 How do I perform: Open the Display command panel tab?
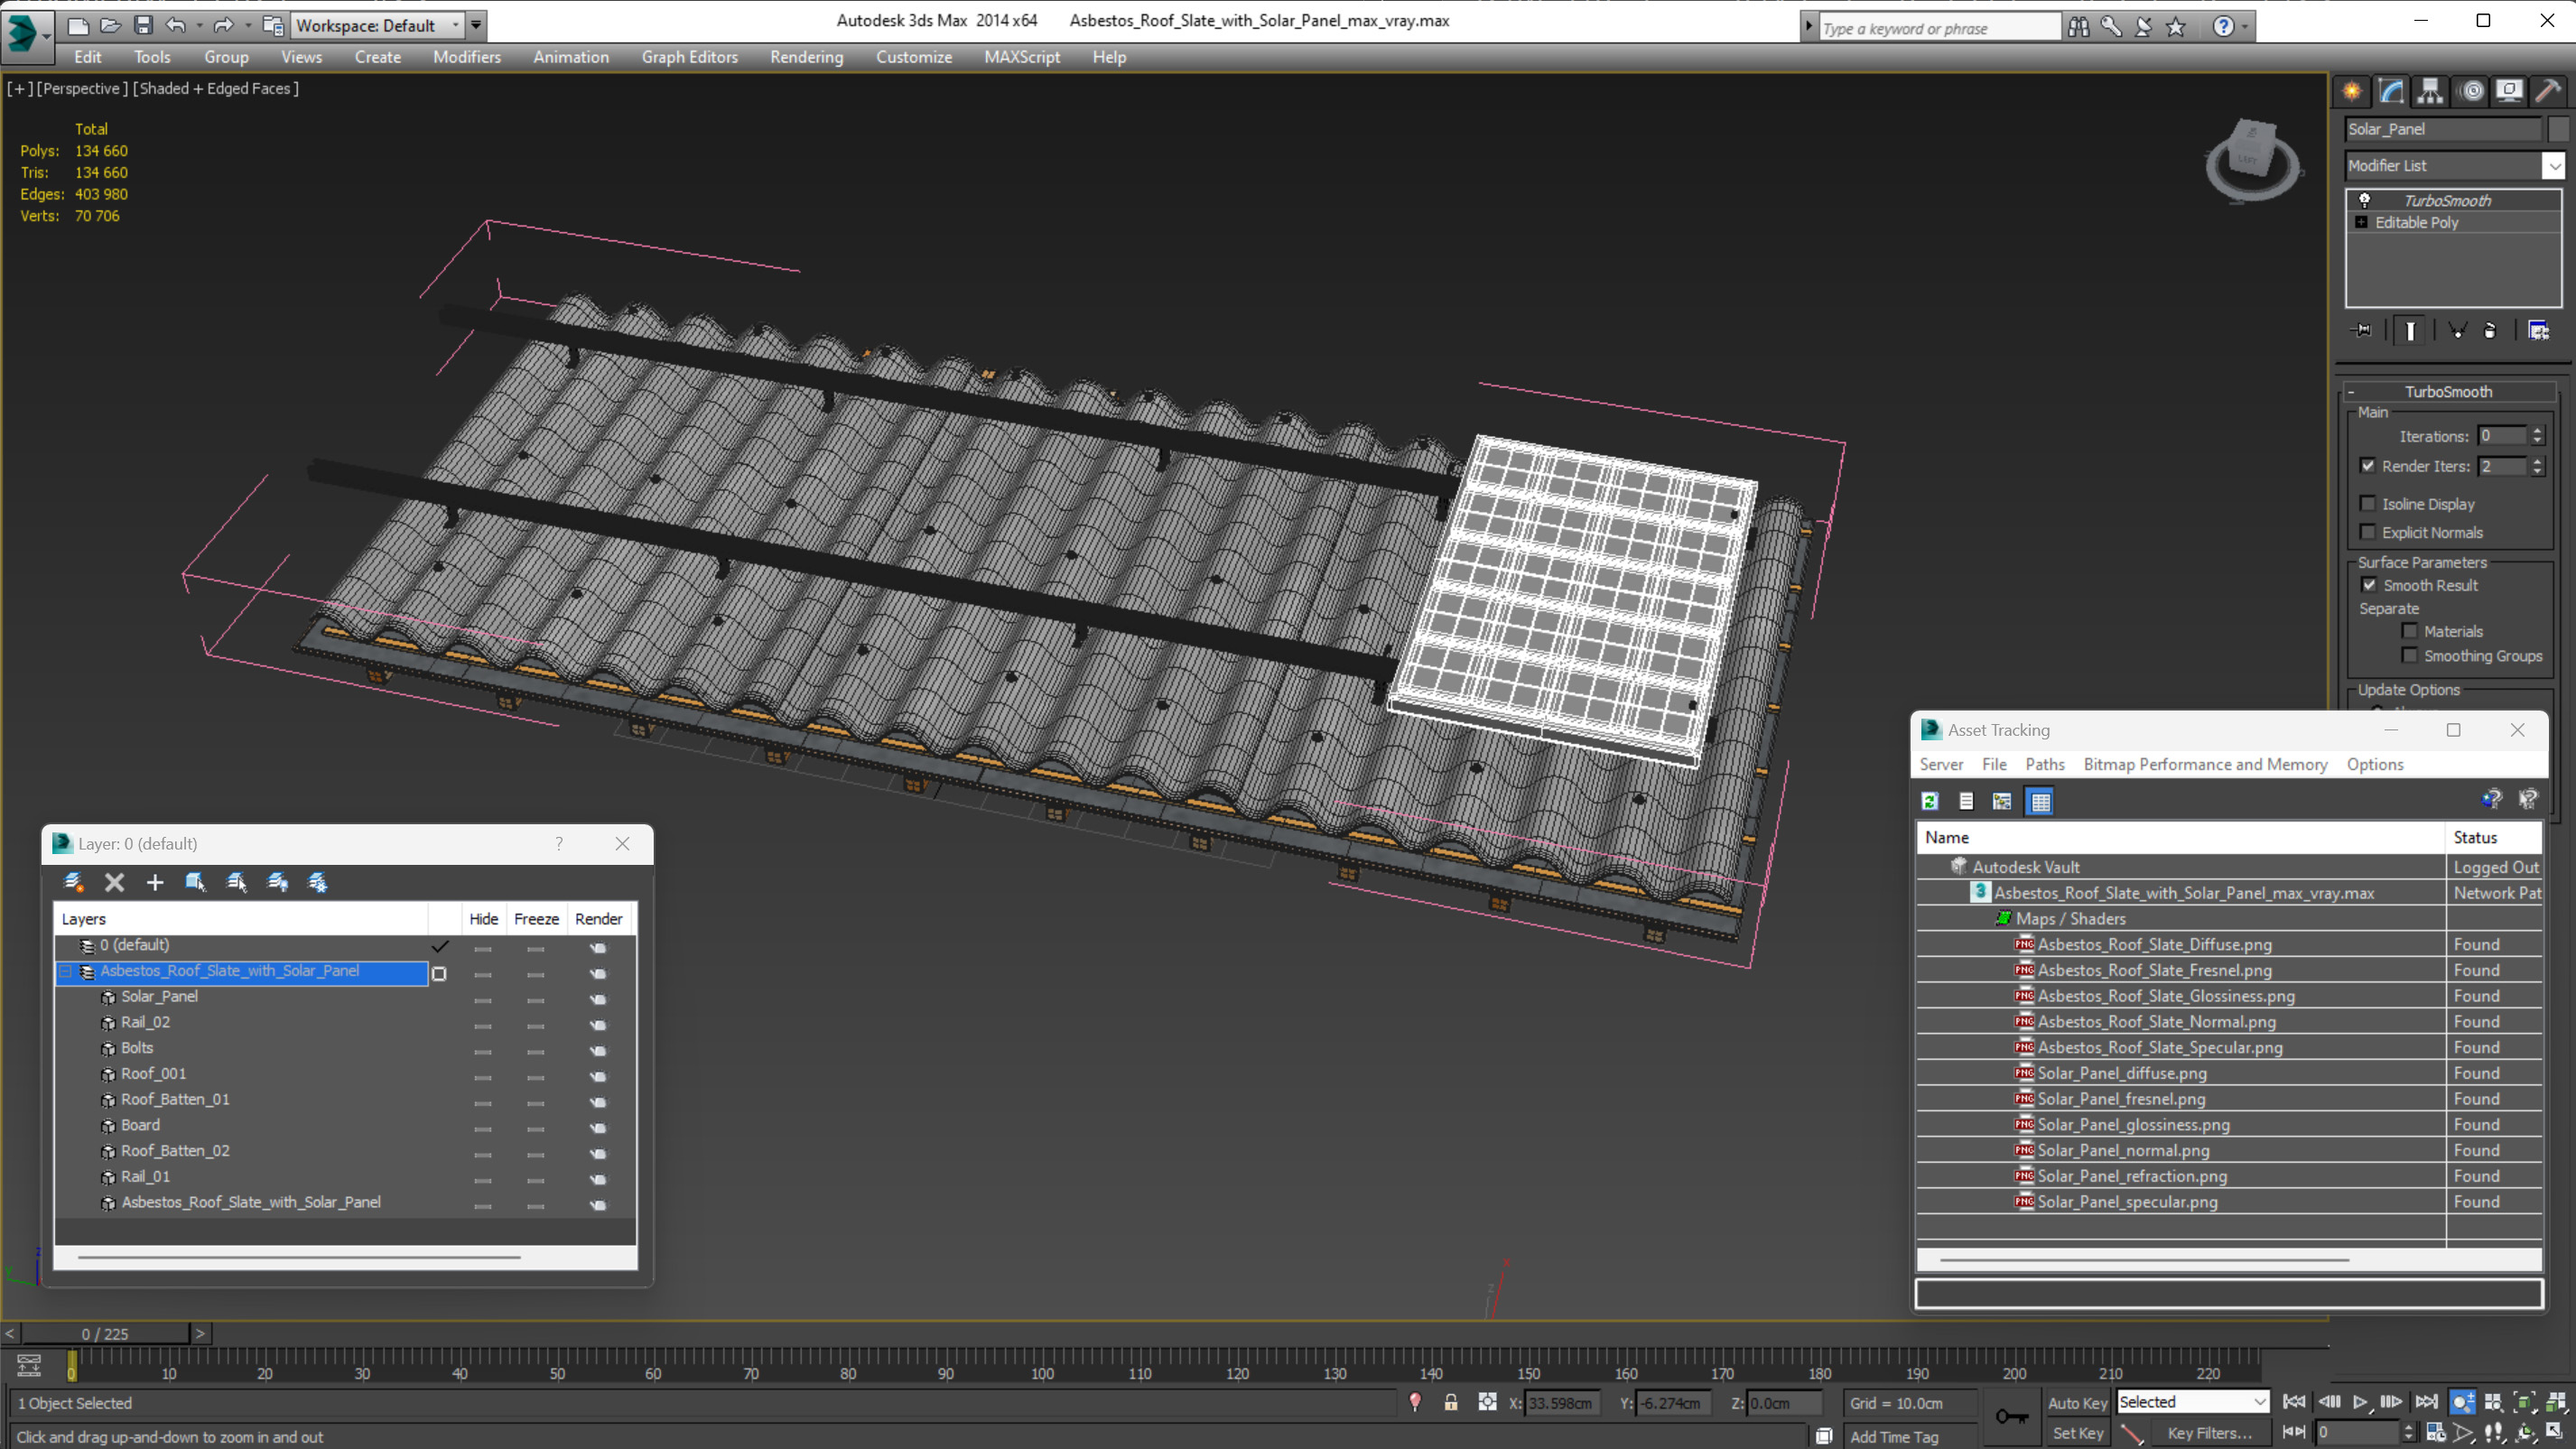[2509, 91]
